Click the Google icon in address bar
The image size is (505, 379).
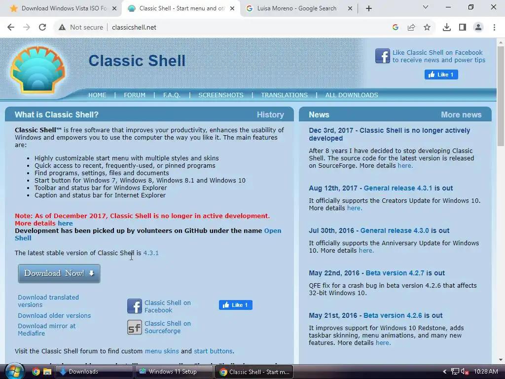coord(396,28)
